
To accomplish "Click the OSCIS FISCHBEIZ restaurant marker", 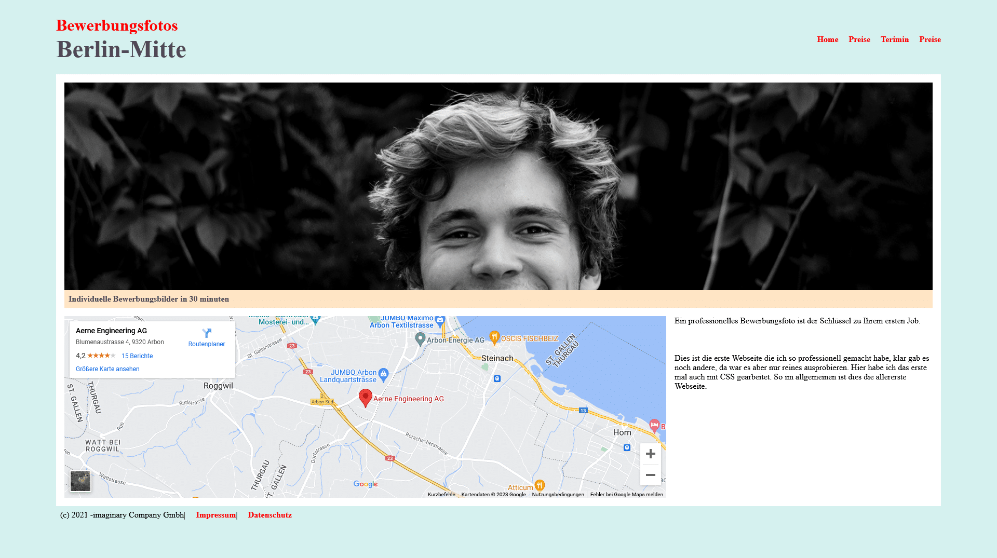I will [x=494, y=338].
